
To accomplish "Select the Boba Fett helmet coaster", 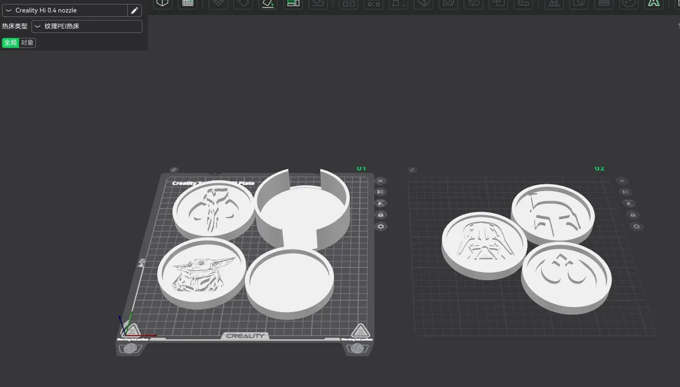I will [553, 214].
